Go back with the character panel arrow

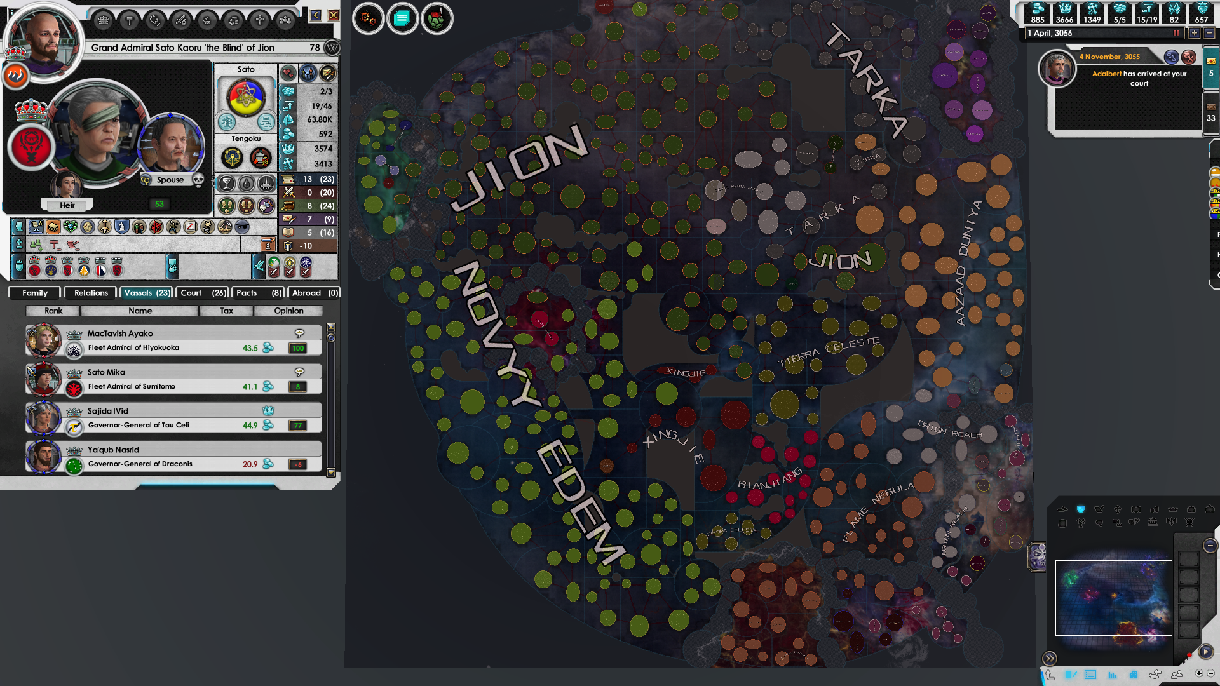point(316,15)
